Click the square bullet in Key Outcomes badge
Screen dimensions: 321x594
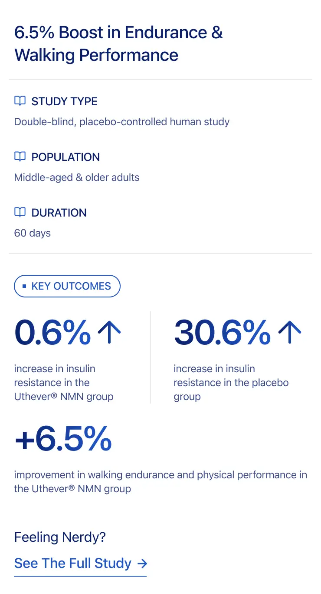(24, 286)
